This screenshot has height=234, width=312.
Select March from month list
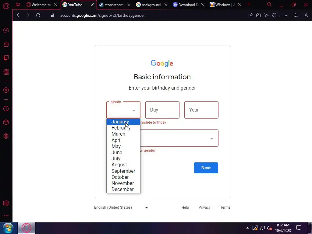(123, 134)
